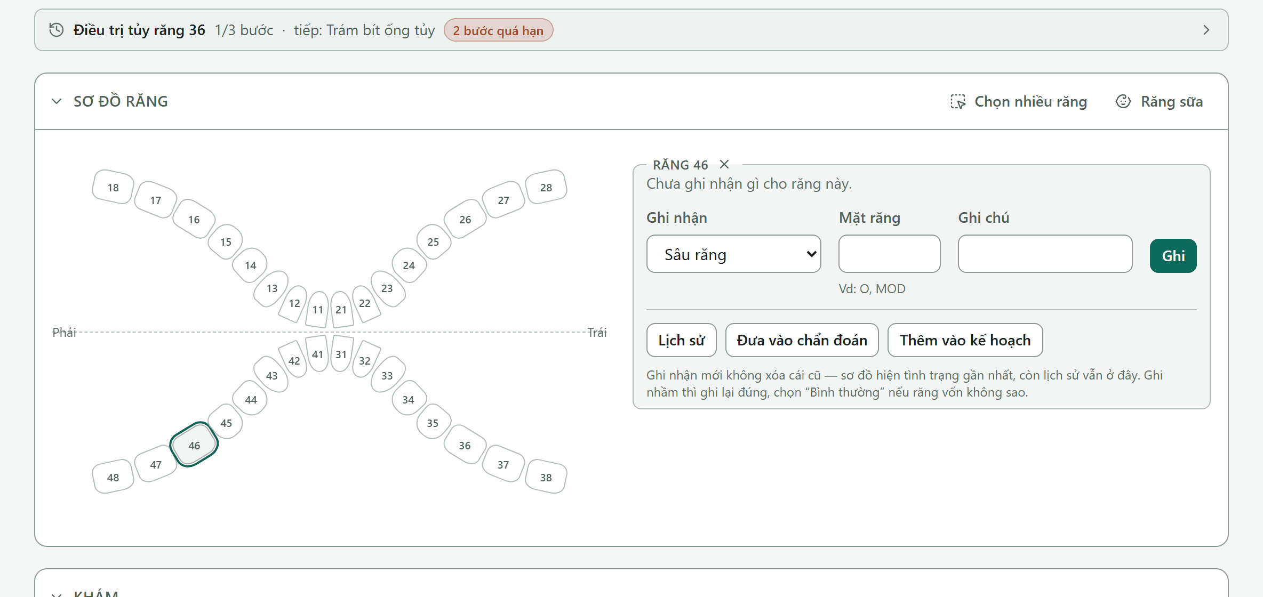Click the multi-select icon beside Chọn nhiều răng

pos(958,101)
